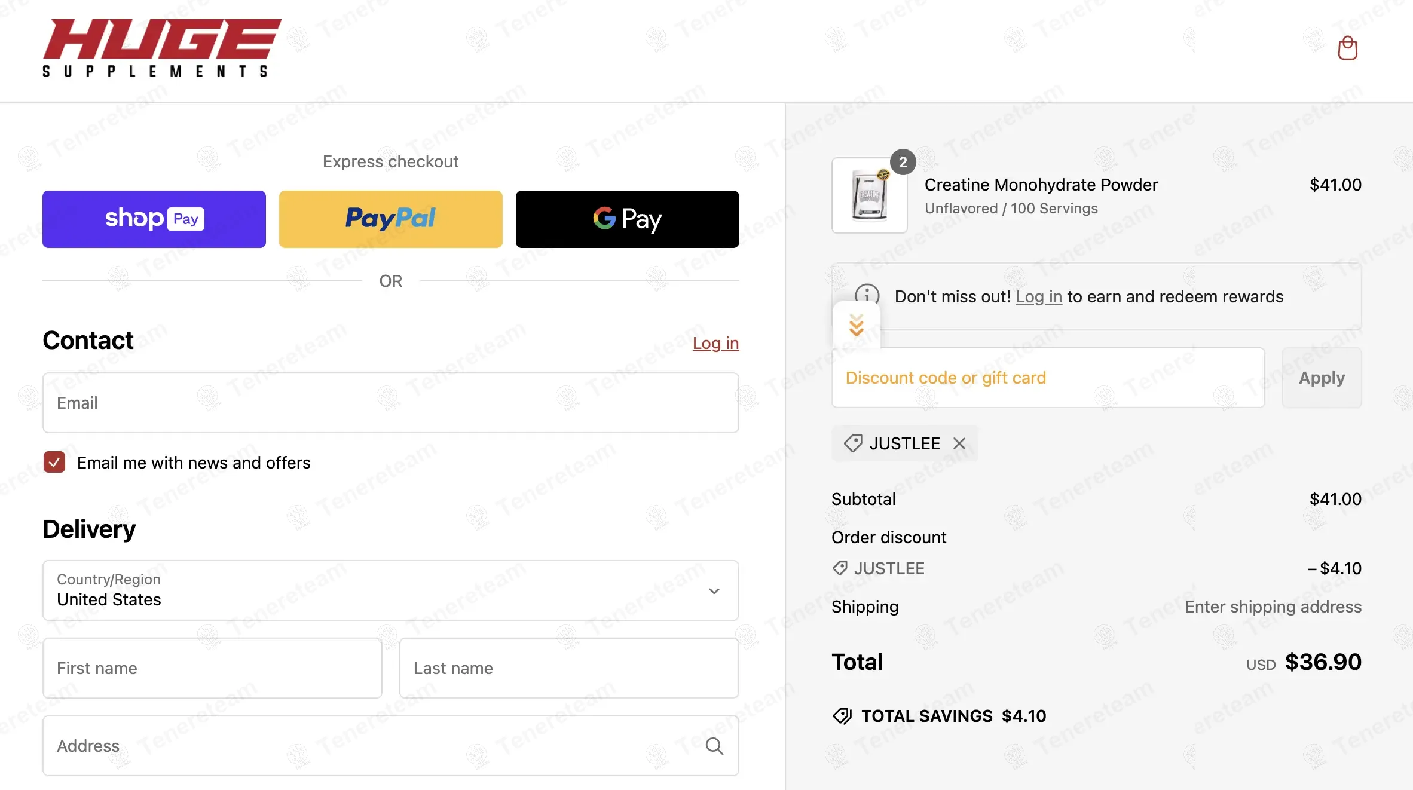Click the Creatine Monohydrate product thumbnail

pos(870,195)
